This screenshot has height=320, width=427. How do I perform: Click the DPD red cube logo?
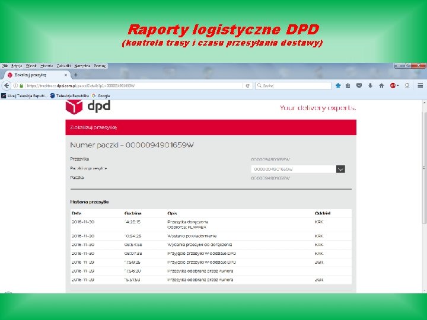pos(74,107)
